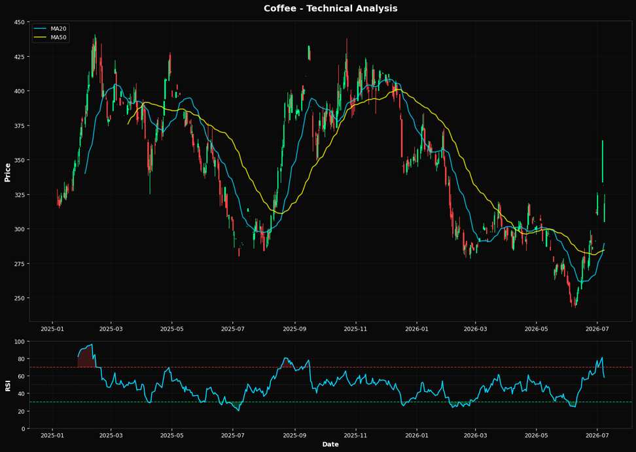Viewport: 636px width, 452px height.
Task: Click the "Coffee - Technical Analysis" chart title
Action: (x=330, y=8)
